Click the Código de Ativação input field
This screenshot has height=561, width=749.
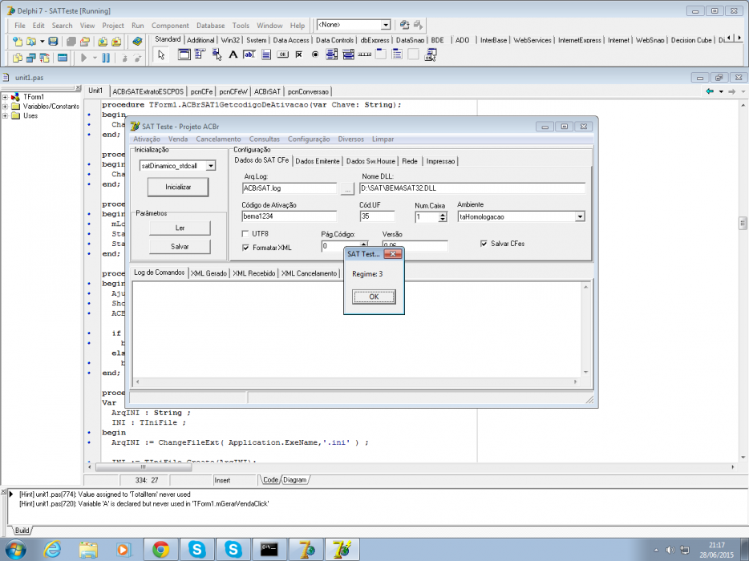(289, 216)
